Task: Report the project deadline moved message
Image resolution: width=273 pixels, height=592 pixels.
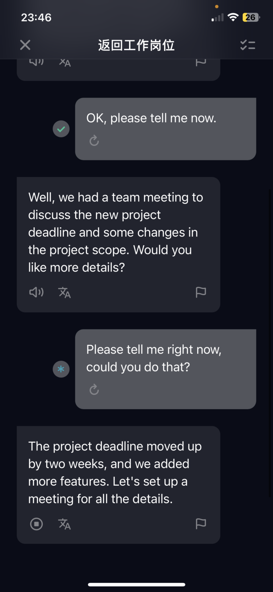Action: (x=201, y=524)
